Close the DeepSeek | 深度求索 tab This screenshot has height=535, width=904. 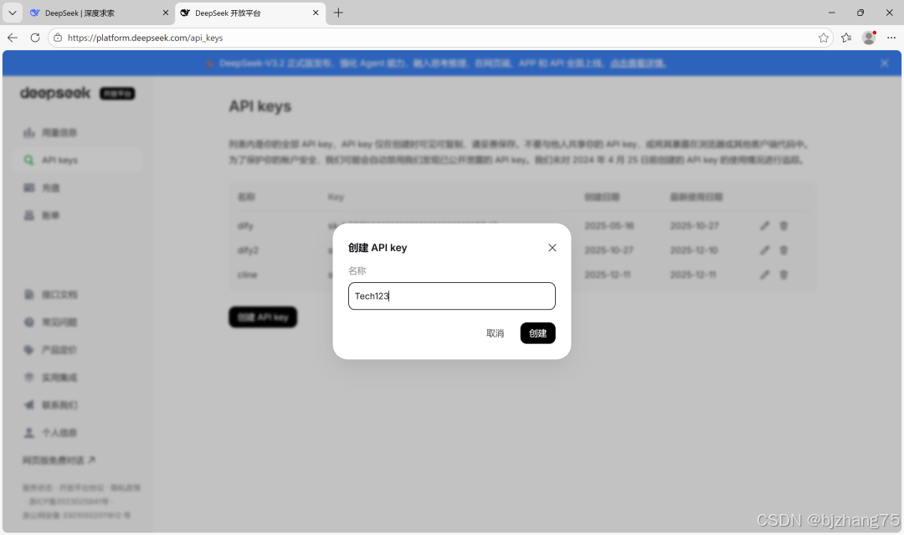[x=165, y=13]
